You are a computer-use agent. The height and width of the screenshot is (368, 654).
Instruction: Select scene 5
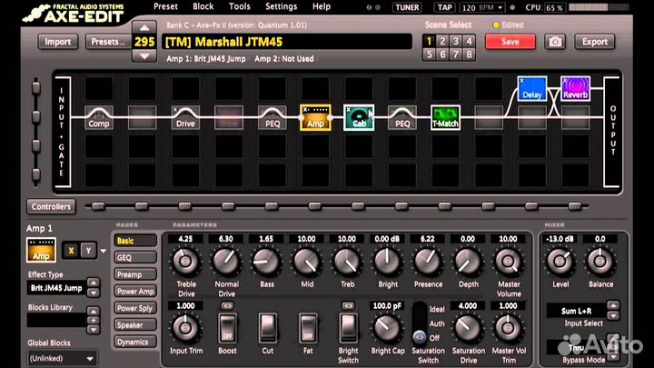pos(429,55)
